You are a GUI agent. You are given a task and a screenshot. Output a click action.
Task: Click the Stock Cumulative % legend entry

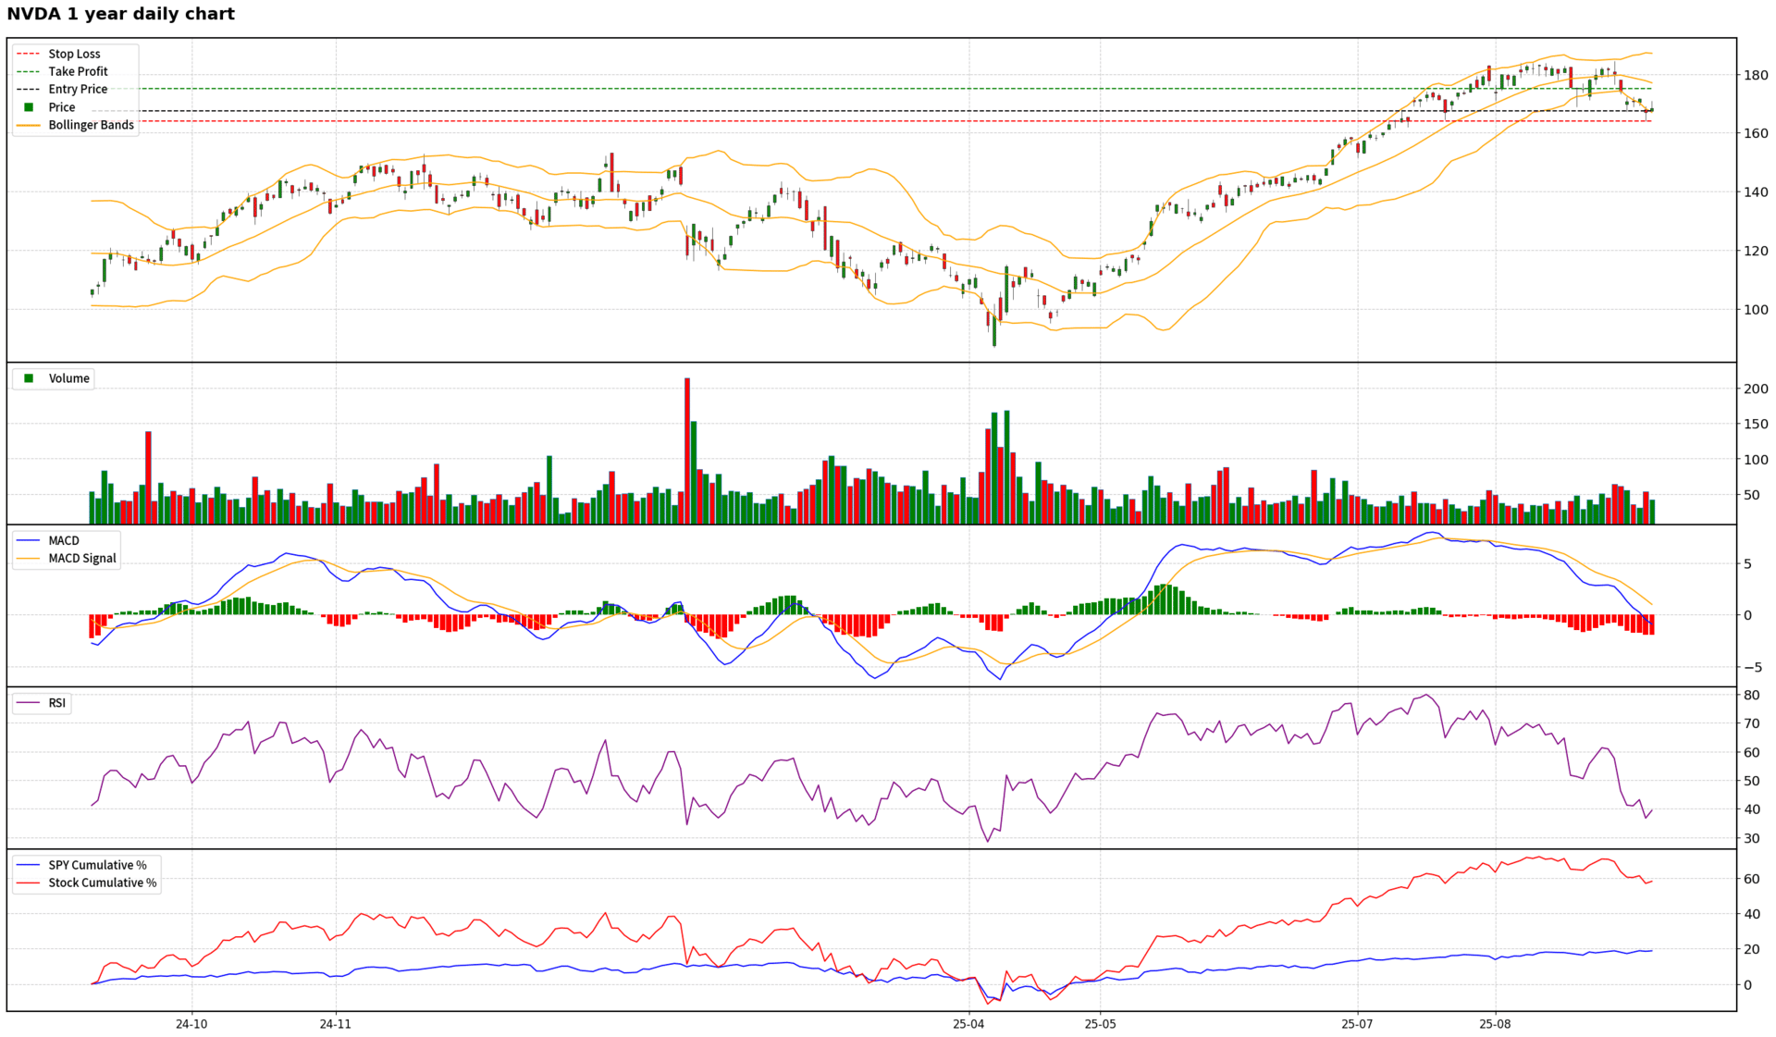[x=102, y=883]
